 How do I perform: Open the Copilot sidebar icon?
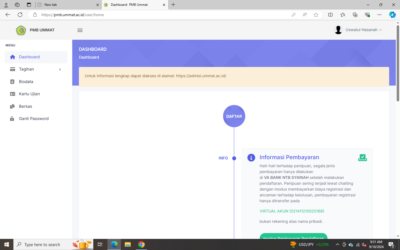pos(392,15)
